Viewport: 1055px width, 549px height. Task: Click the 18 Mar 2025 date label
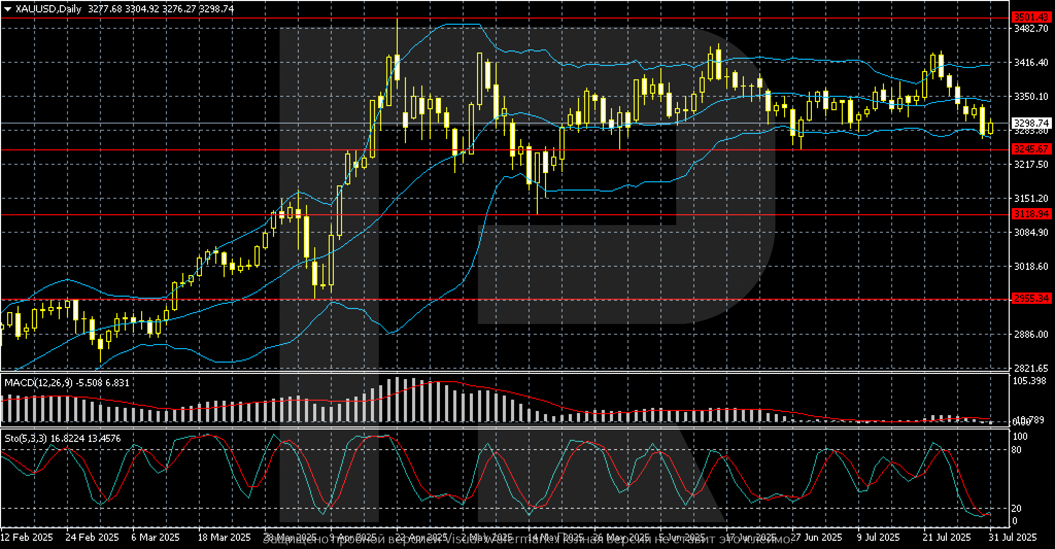(225, 538)
